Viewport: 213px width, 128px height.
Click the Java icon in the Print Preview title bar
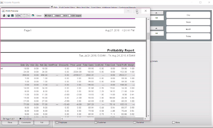[3, 11]
